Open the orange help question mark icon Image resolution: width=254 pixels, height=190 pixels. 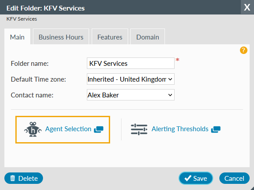tap(243, 50)
